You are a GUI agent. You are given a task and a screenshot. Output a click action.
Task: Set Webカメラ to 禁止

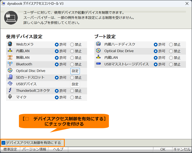click(72, 45)
